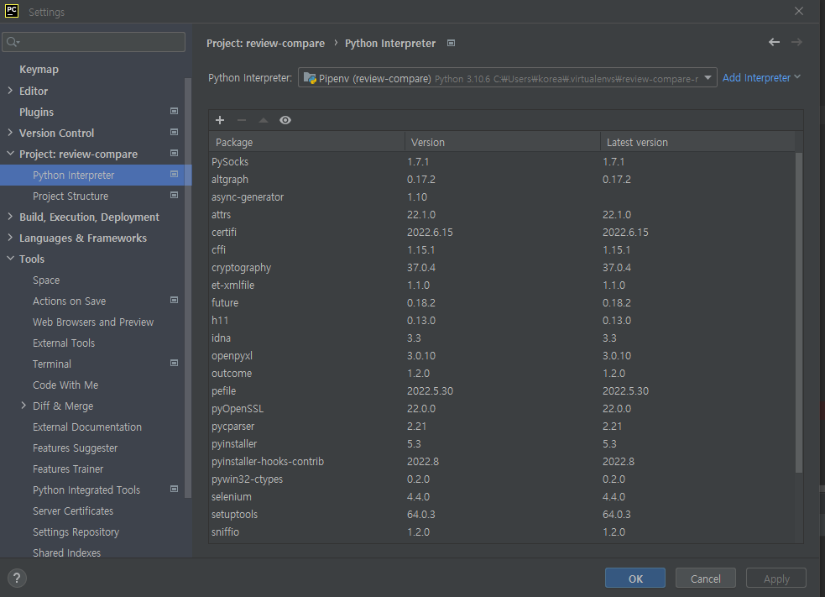Click the PyCharm logo in title bar
This screenshot has width=825, height=597.
coord(12,11)
